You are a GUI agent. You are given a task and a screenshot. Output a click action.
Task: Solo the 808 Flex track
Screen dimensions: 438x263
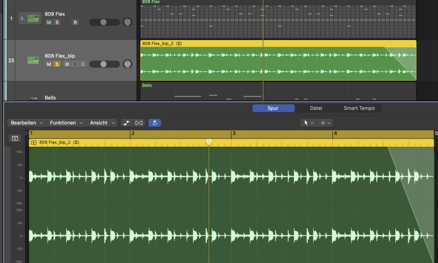coord(57,22)
